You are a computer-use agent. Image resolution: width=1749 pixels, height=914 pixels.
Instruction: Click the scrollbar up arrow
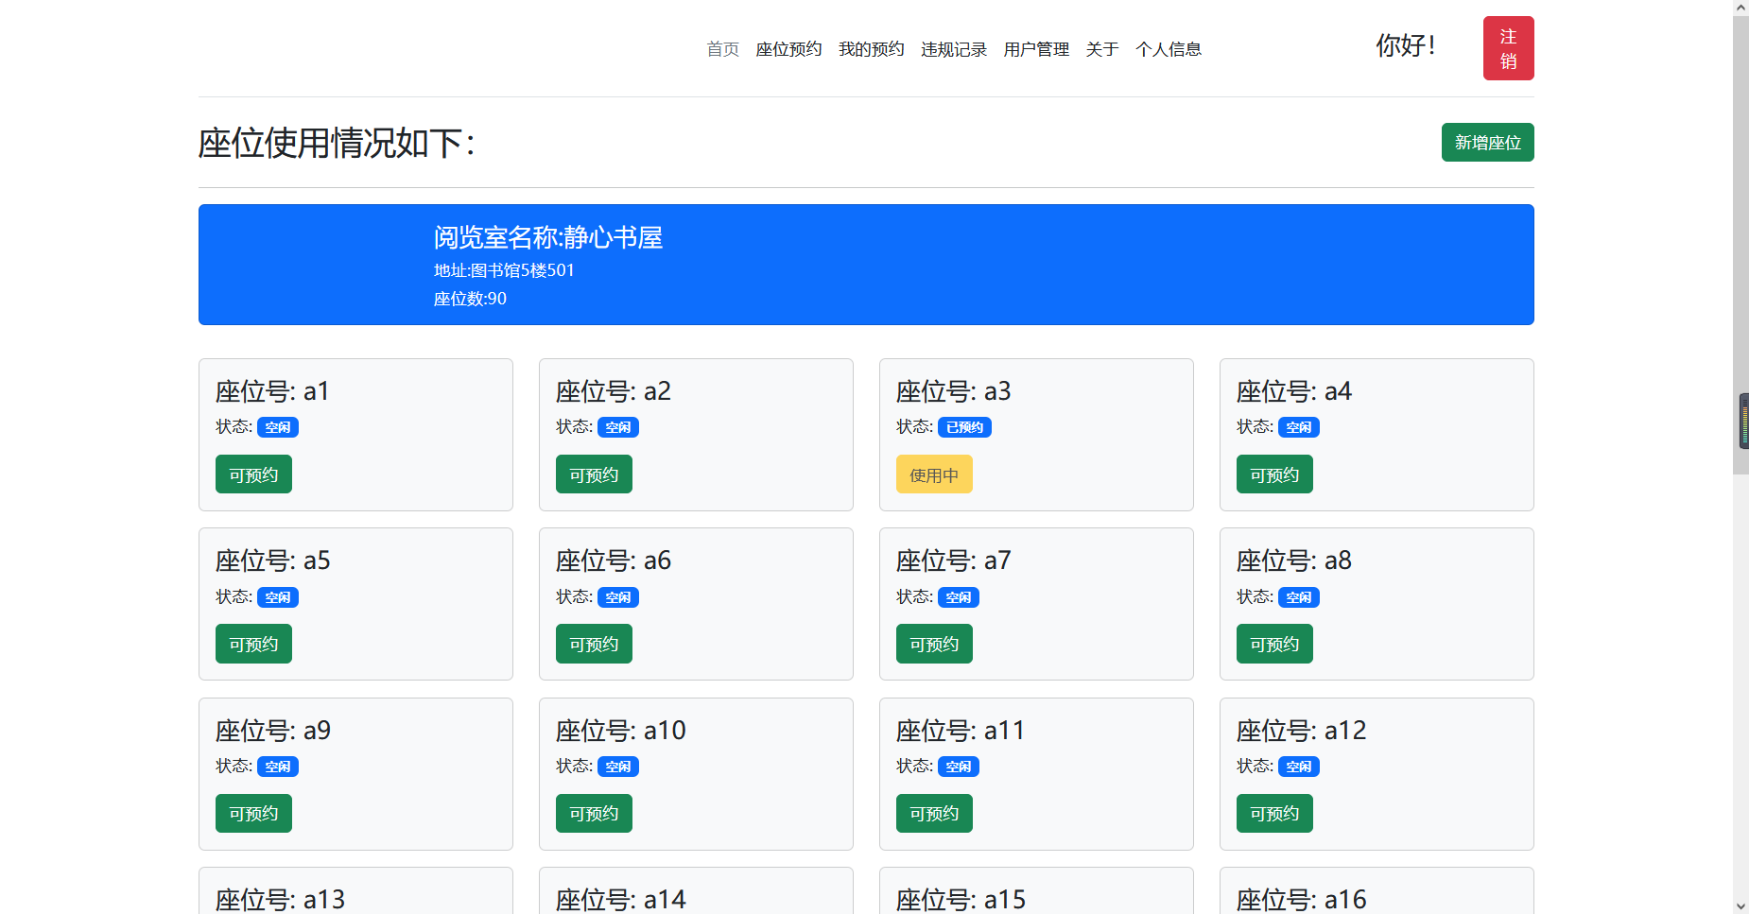(1740, 8)
